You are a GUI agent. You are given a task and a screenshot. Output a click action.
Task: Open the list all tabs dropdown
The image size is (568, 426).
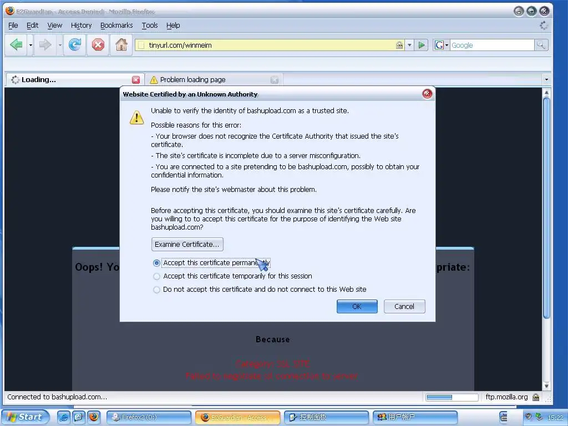tap(546, 79)
